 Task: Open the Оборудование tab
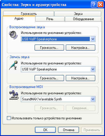coord(83,19)
